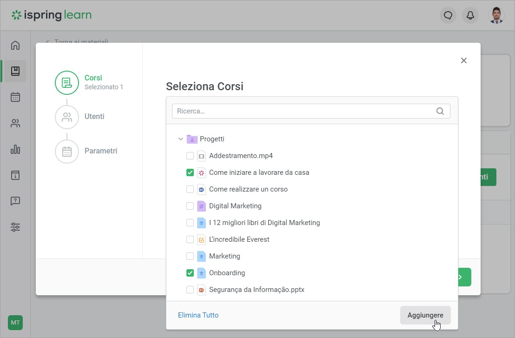Image resolution: width=515 pixels, height=338 pixels.
Task: Open the user profile avatar menu
Action: click(x=496, y=15)
